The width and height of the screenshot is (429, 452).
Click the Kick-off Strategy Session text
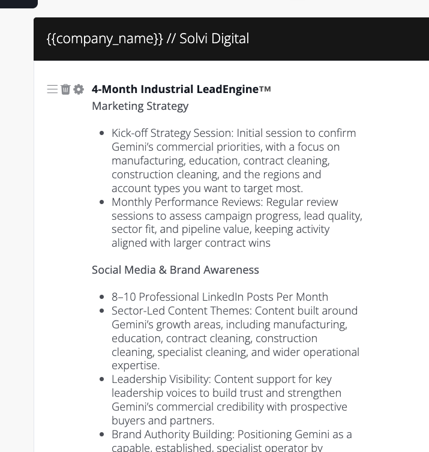tap(172, 133)
